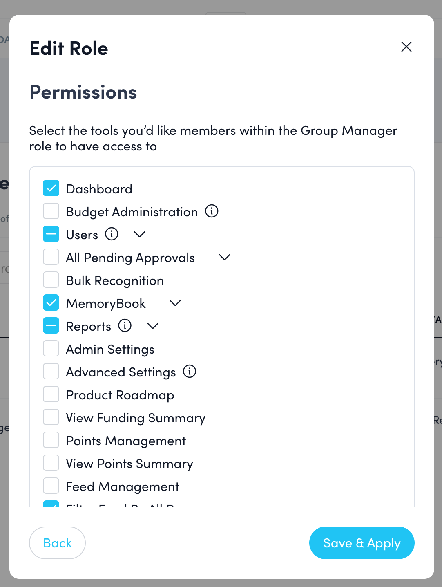Click the info icon beside Budget Administration

pyautogui.click(x=212, y=211)
